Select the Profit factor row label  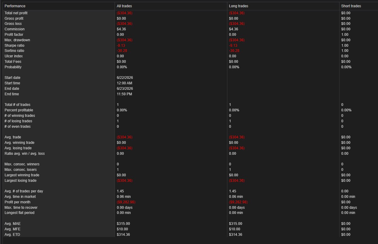[14, 35]
